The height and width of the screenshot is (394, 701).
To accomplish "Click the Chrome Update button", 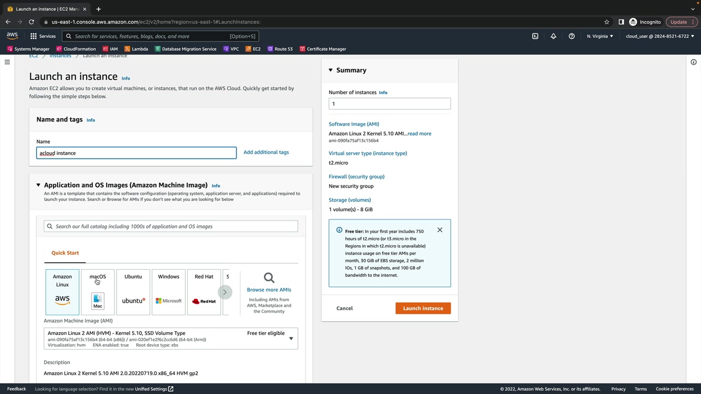I will [682, 22].
